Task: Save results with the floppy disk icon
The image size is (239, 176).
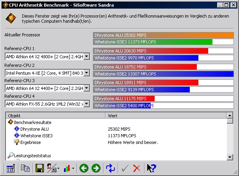Action: tap(39, 168)
